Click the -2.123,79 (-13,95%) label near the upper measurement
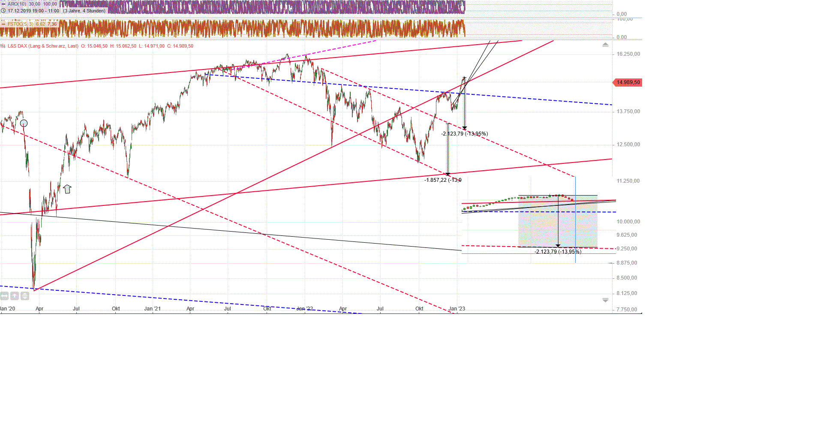Screen dimensions: 823x446 (x=465, y=134)
